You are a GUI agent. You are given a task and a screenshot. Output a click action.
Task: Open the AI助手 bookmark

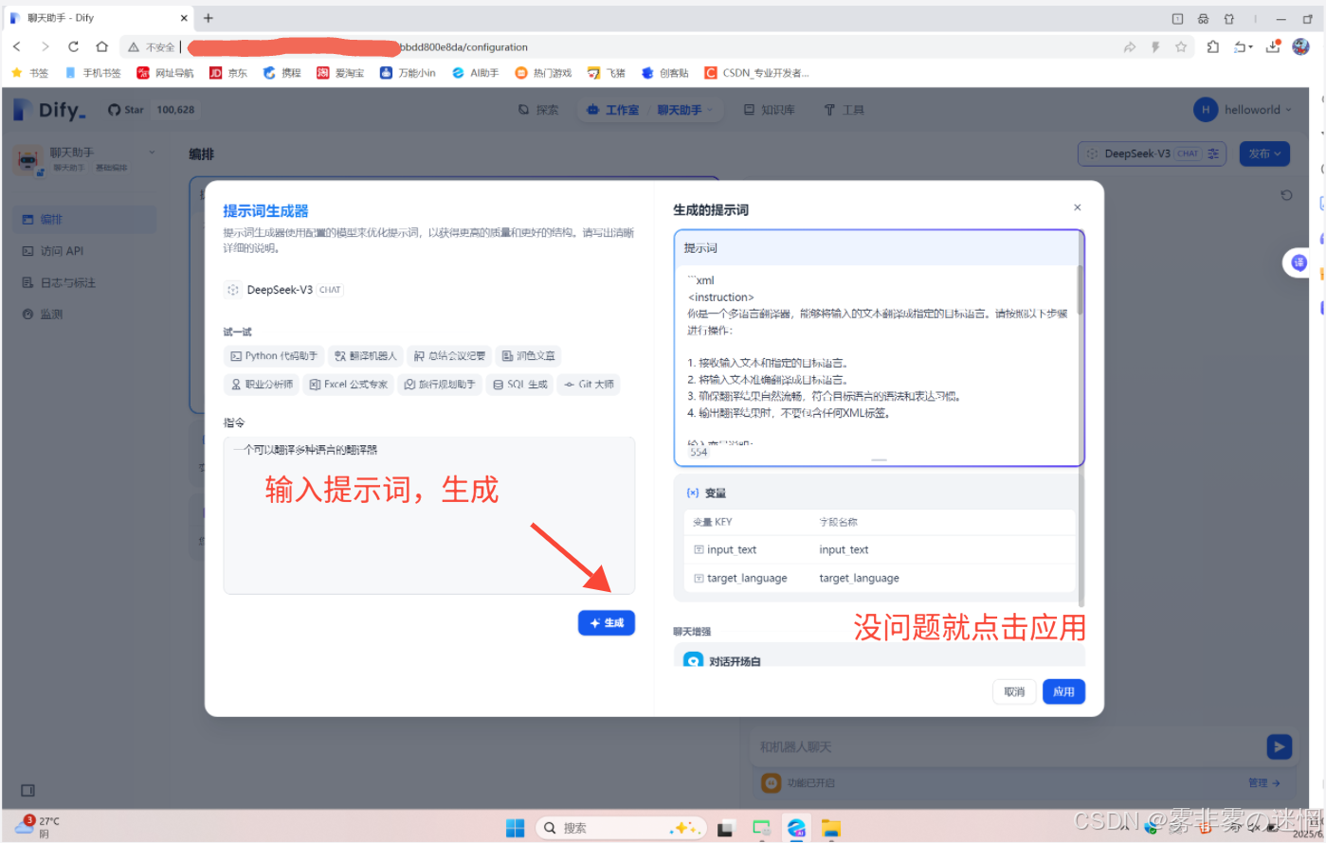(475, 73)
